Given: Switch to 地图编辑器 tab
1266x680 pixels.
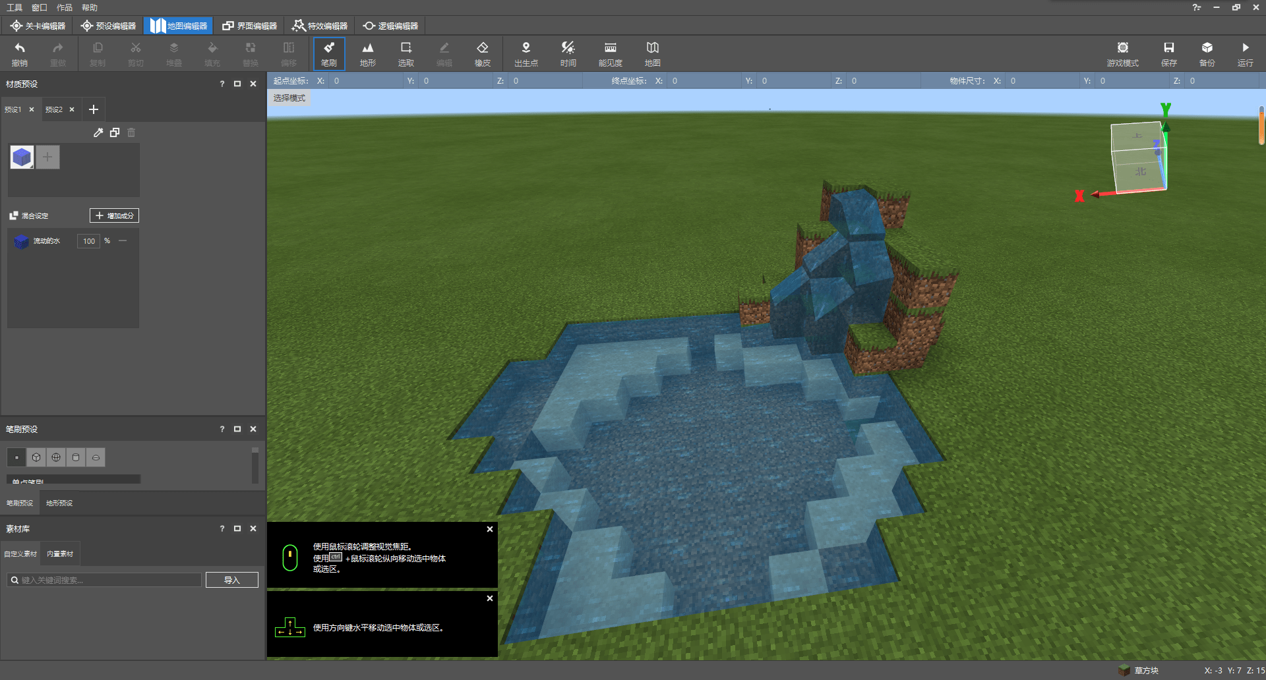Looking at the screenshot, I should [179, 26].
